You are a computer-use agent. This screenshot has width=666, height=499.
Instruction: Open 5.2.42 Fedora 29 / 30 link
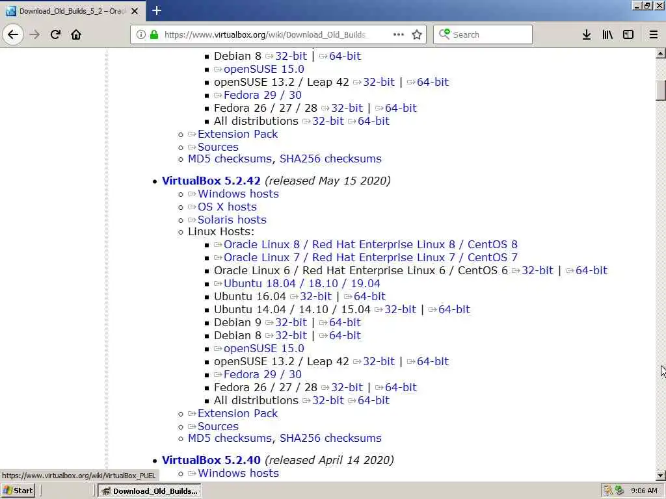point(263,375)
